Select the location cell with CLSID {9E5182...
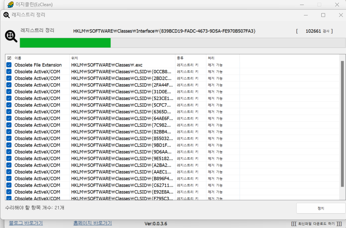The image size is (346, 228). point(122,159)
